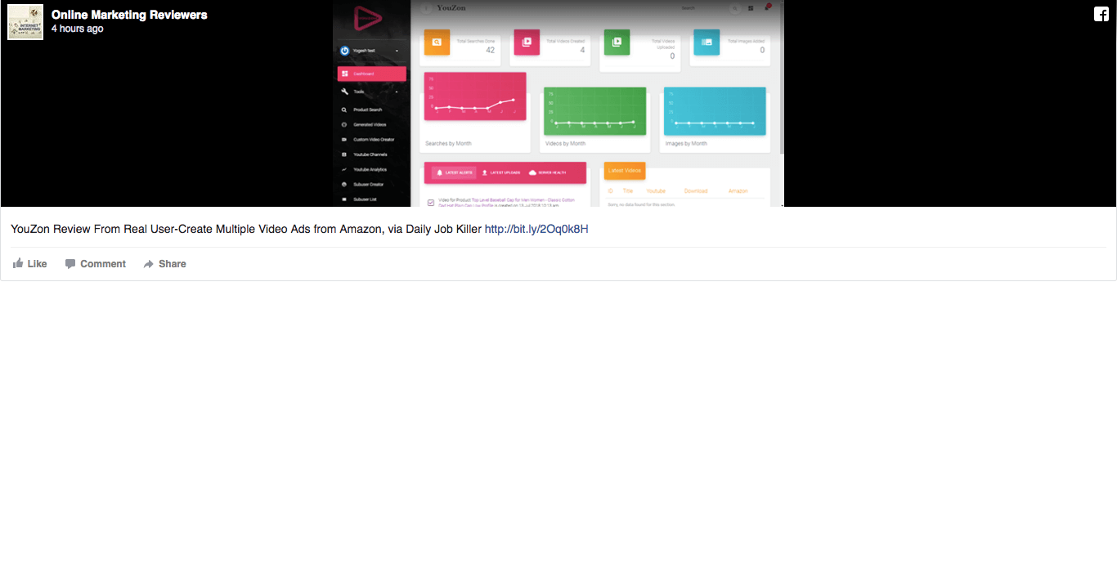Viewport: 1117px width, 564px height.
Task: Click the Download column header in Latest Videos
Action: click(696, 191)
